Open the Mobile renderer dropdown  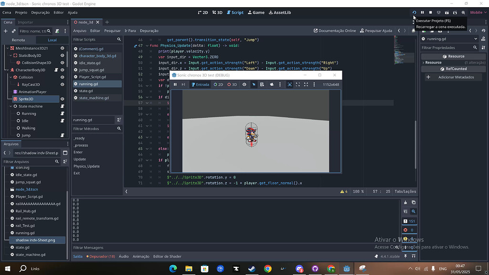pyautogui.click(x=478, y=12)
